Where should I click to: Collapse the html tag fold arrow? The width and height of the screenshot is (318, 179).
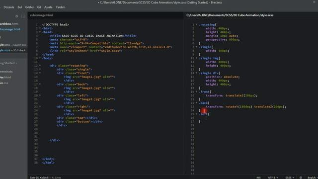tap(40, 28)
